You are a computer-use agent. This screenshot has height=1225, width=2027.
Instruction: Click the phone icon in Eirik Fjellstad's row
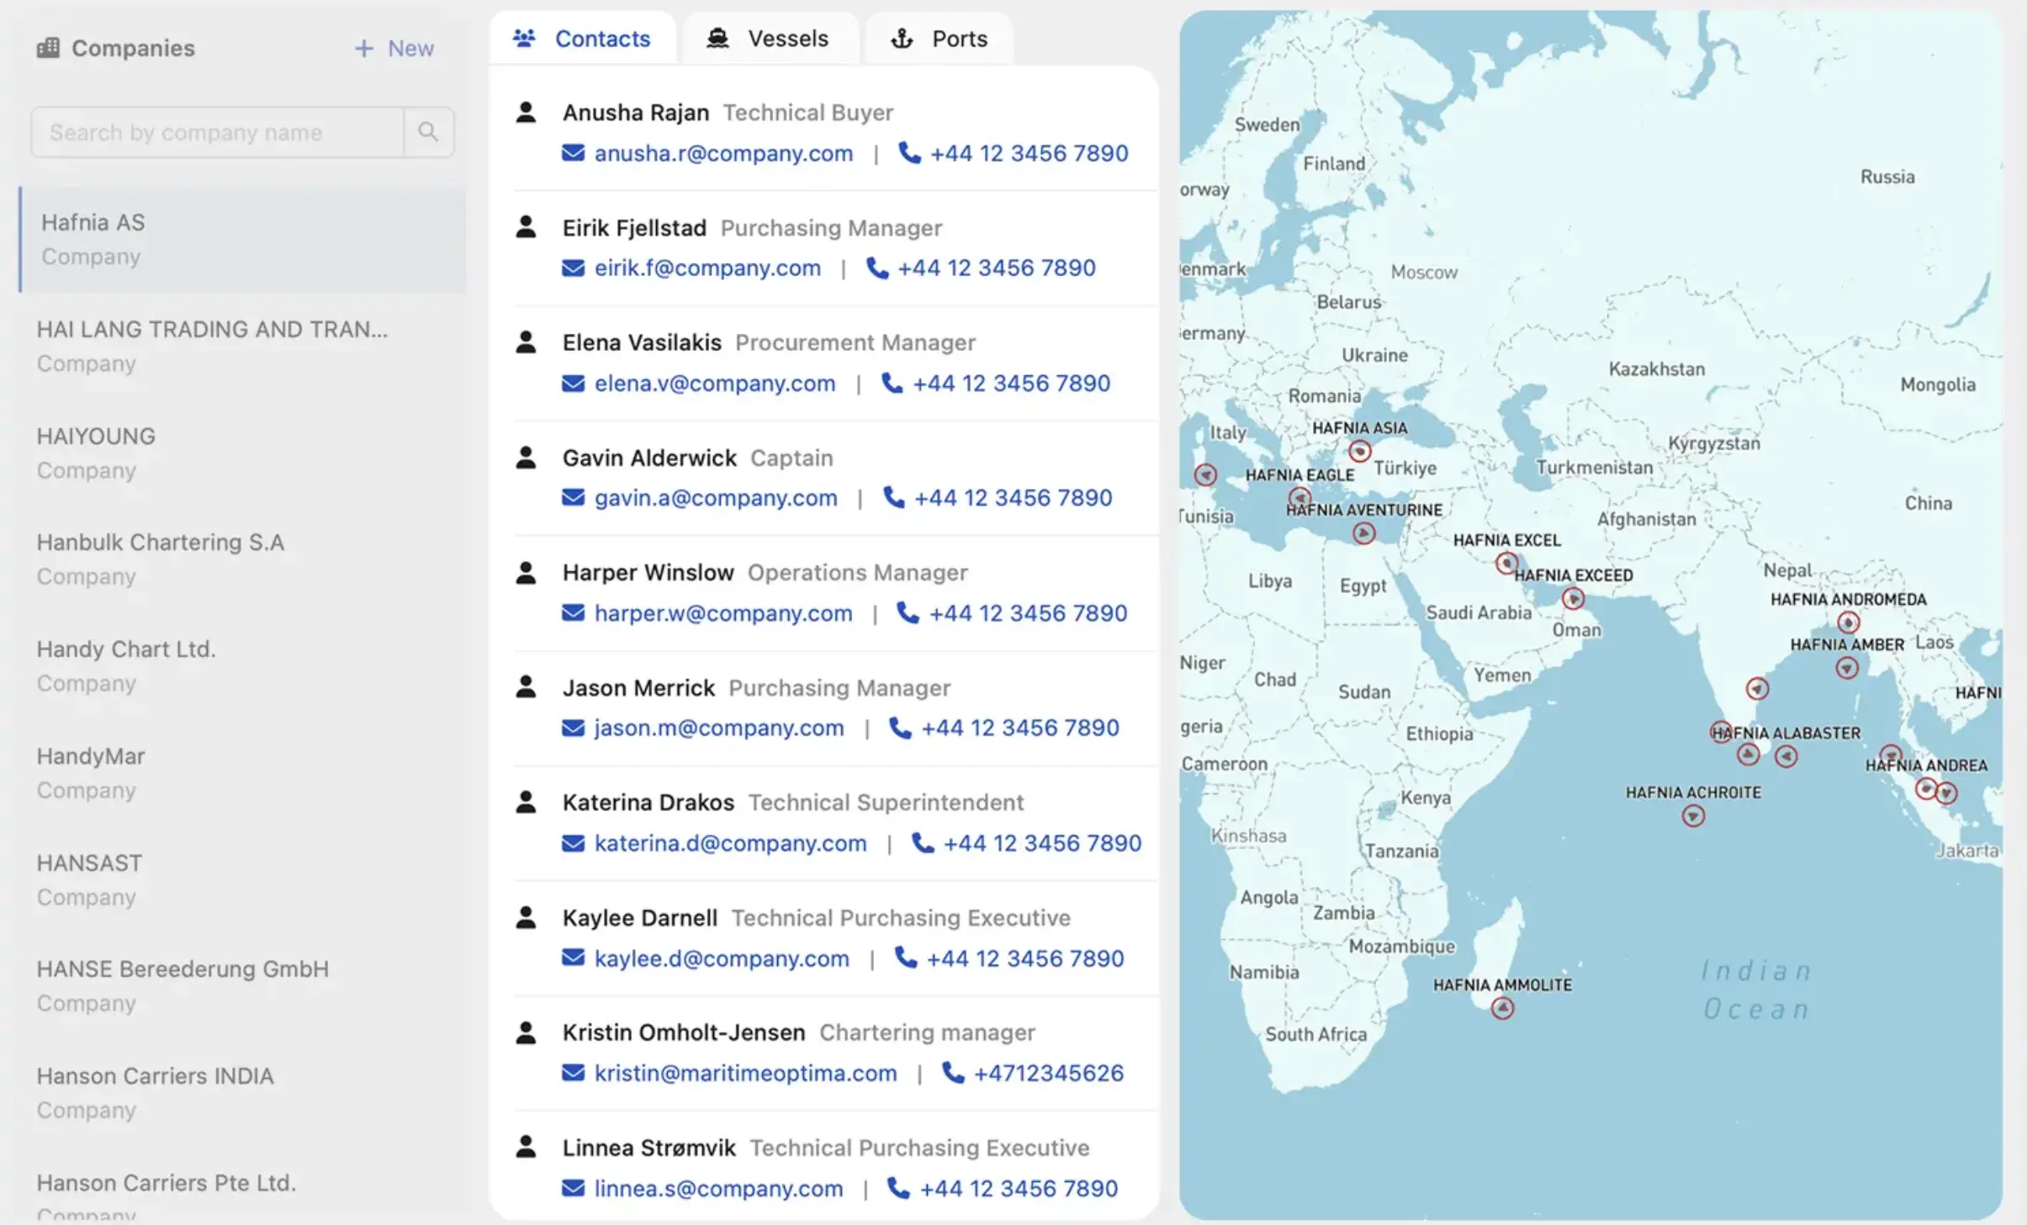877,268
